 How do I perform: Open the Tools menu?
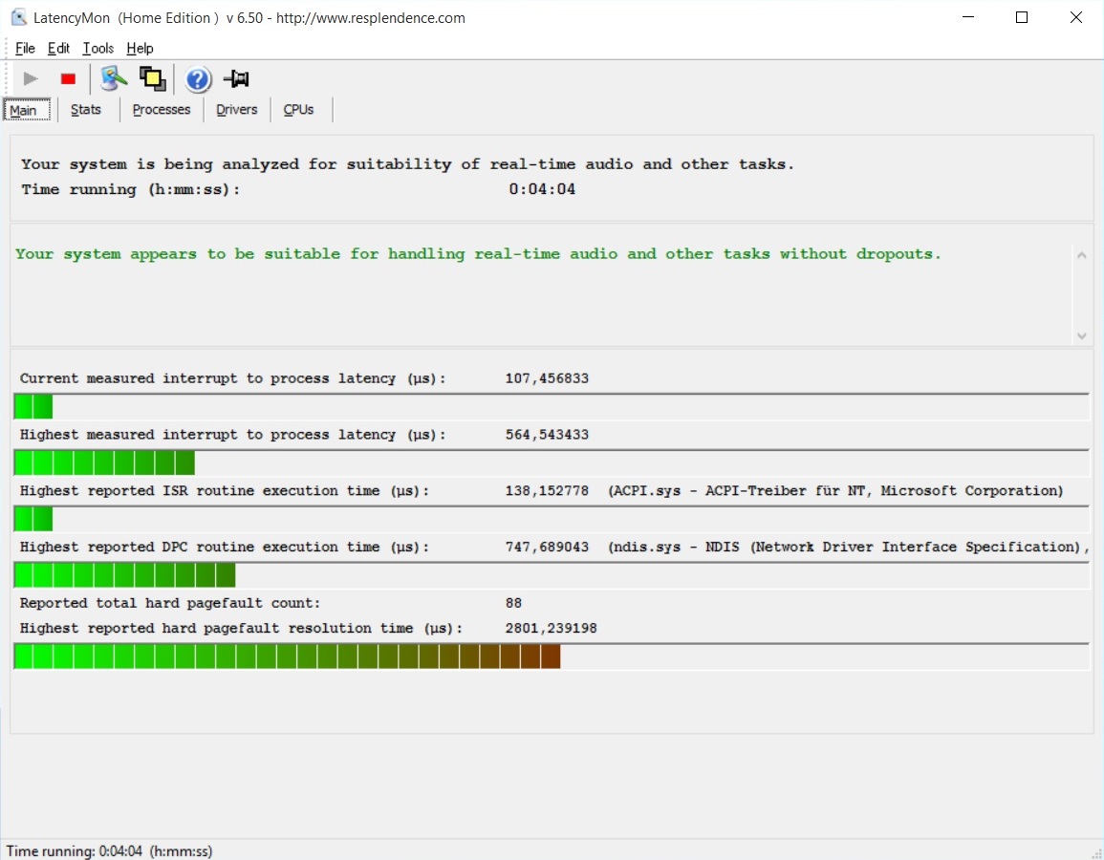(97, 48)
